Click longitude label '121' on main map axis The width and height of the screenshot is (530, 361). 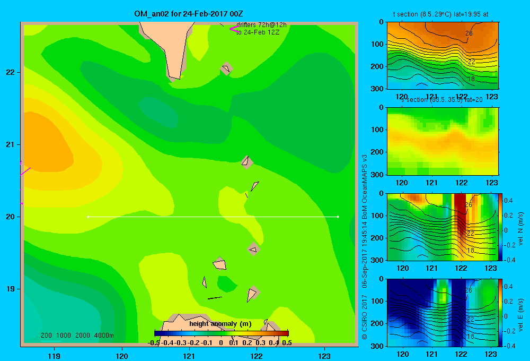[189, 356]
